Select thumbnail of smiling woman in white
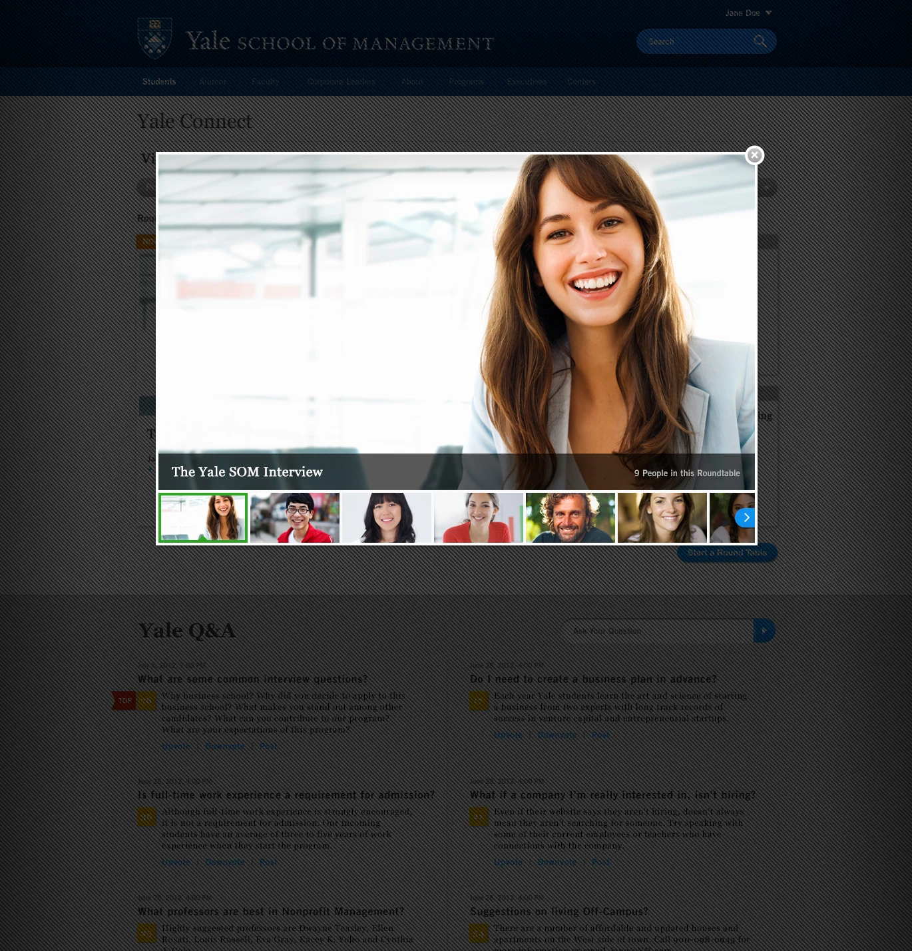912x951 pixels. coord(662,517)
